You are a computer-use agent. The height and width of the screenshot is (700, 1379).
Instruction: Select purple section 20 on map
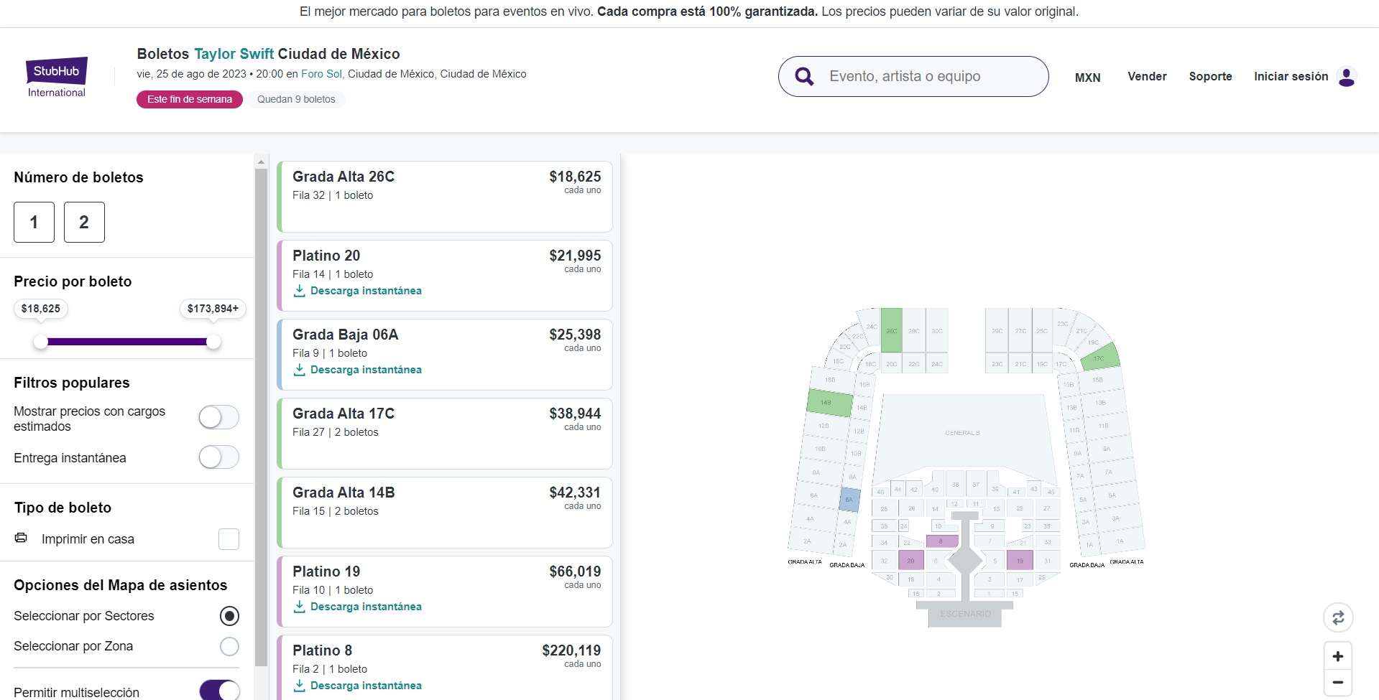point(910,560)
